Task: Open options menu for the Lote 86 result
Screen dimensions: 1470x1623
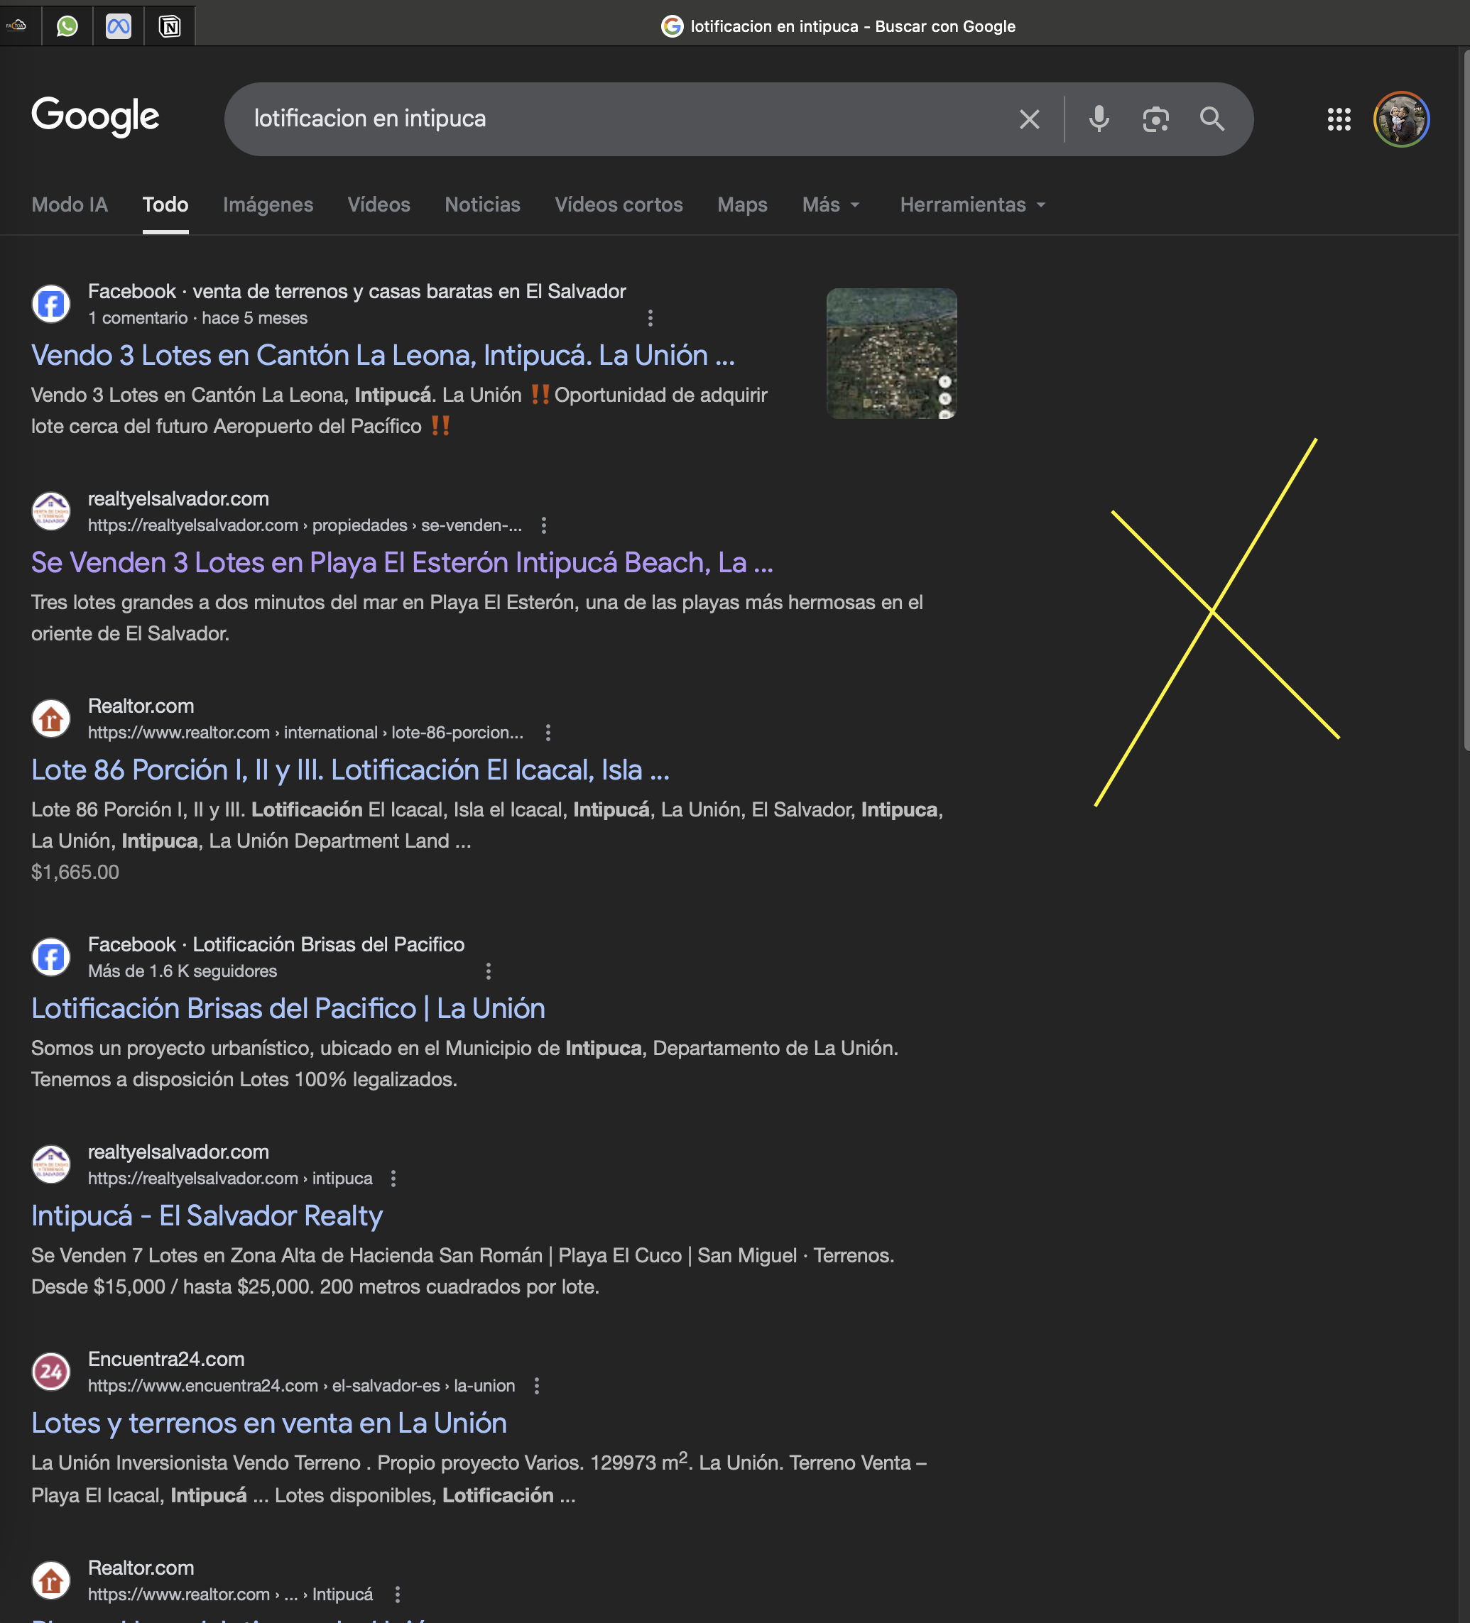Action: [x=548, y=733]
